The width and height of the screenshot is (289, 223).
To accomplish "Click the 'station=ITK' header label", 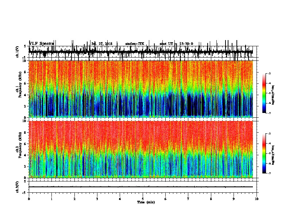I will point(135,44).
